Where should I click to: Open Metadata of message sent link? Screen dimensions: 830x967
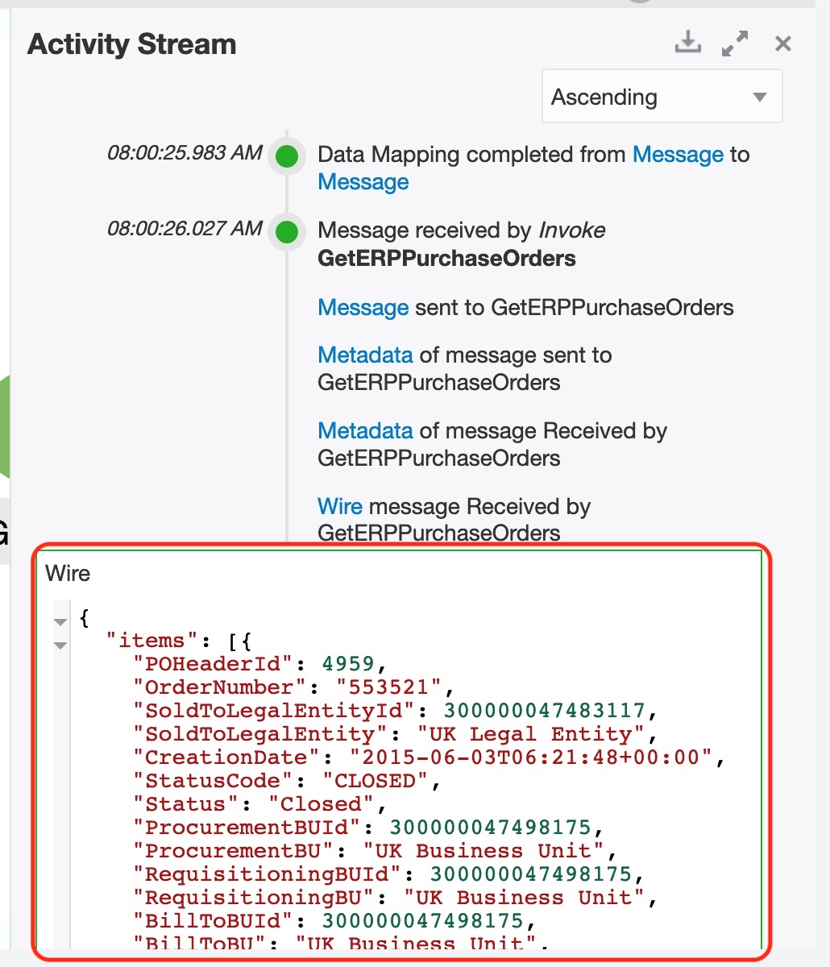(x=365, y=355)
